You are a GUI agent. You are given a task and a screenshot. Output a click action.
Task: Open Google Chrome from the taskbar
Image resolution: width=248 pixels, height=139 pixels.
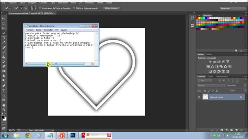(28, 136)
